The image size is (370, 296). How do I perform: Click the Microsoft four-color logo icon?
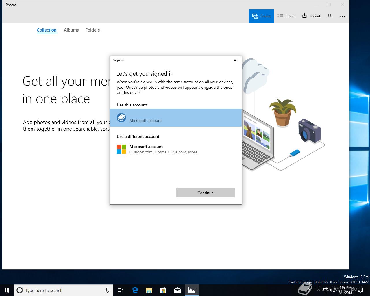121,149
